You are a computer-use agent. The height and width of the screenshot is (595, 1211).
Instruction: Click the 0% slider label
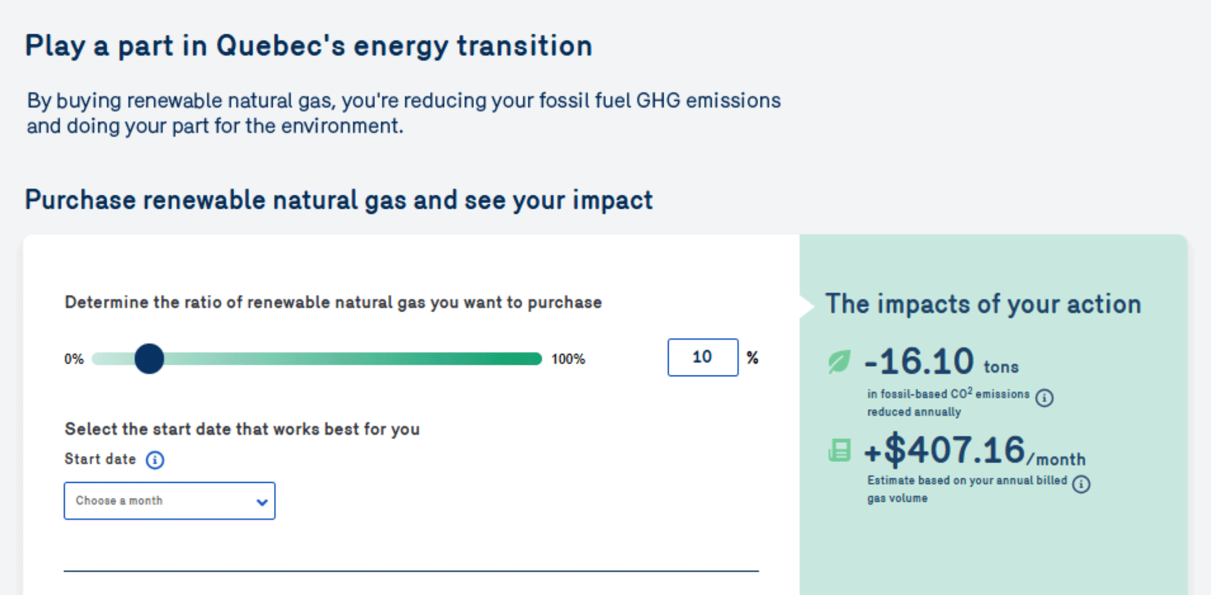[74, 359]
